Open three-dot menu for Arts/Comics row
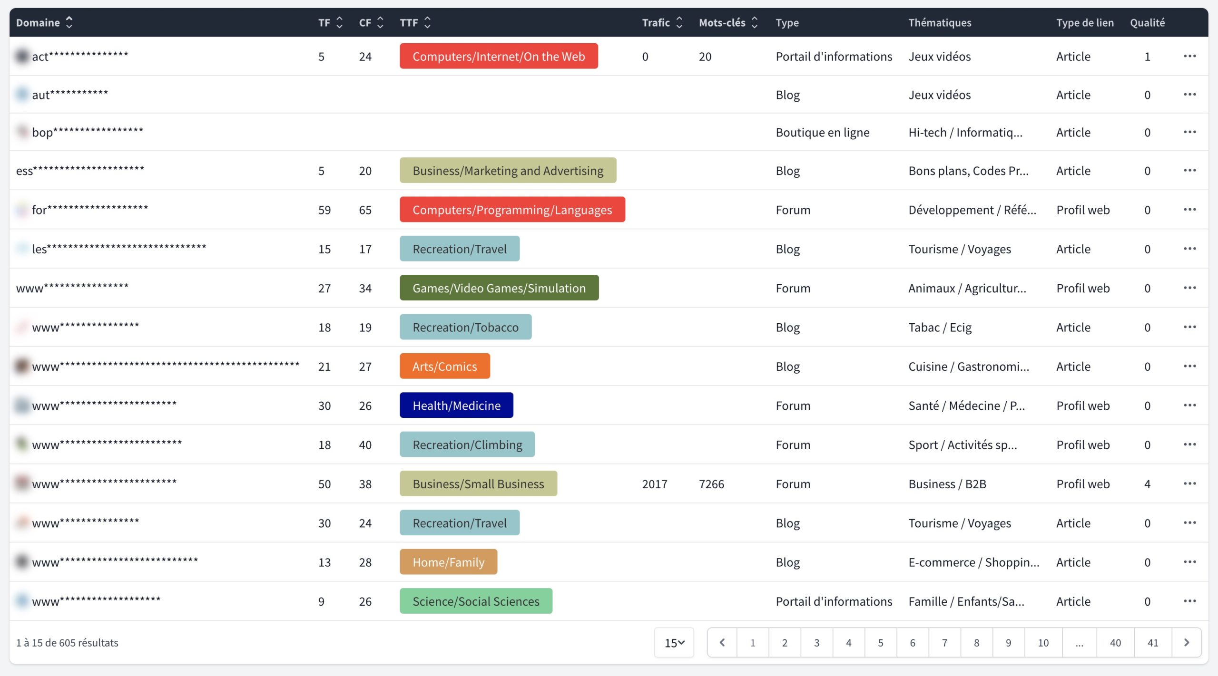 tap(1189, 366)
